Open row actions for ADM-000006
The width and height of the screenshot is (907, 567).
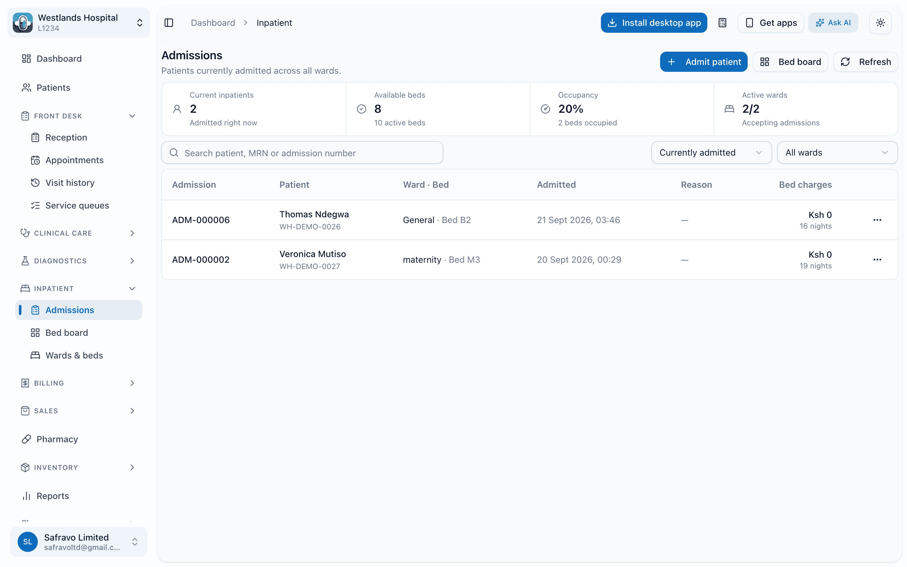877,220
